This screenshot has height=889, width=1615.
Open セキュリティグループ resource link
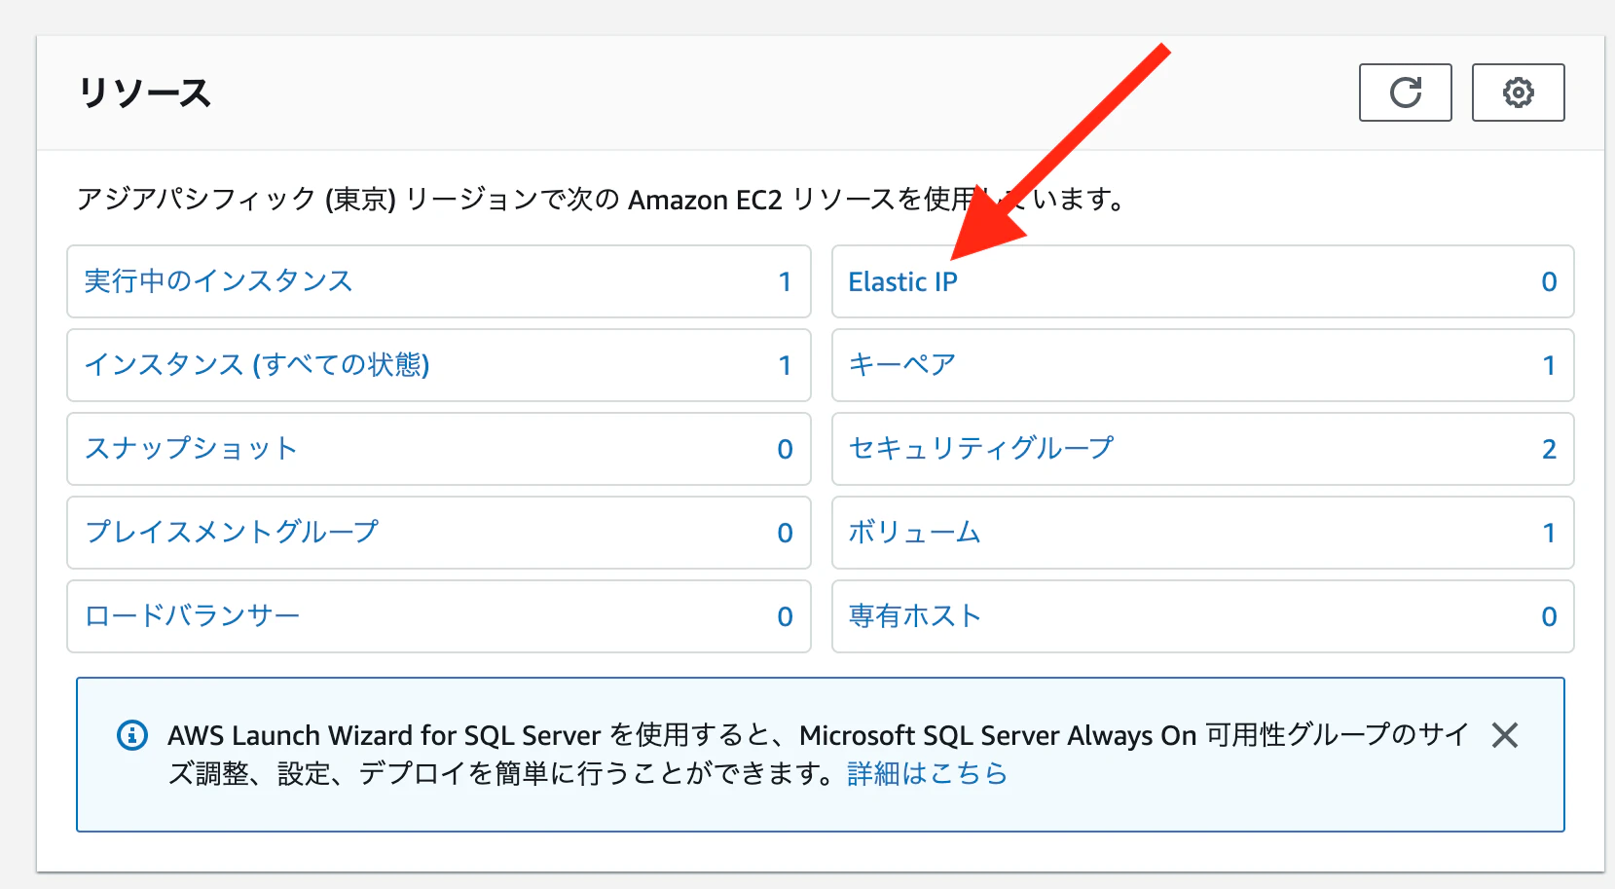[981, 449]
